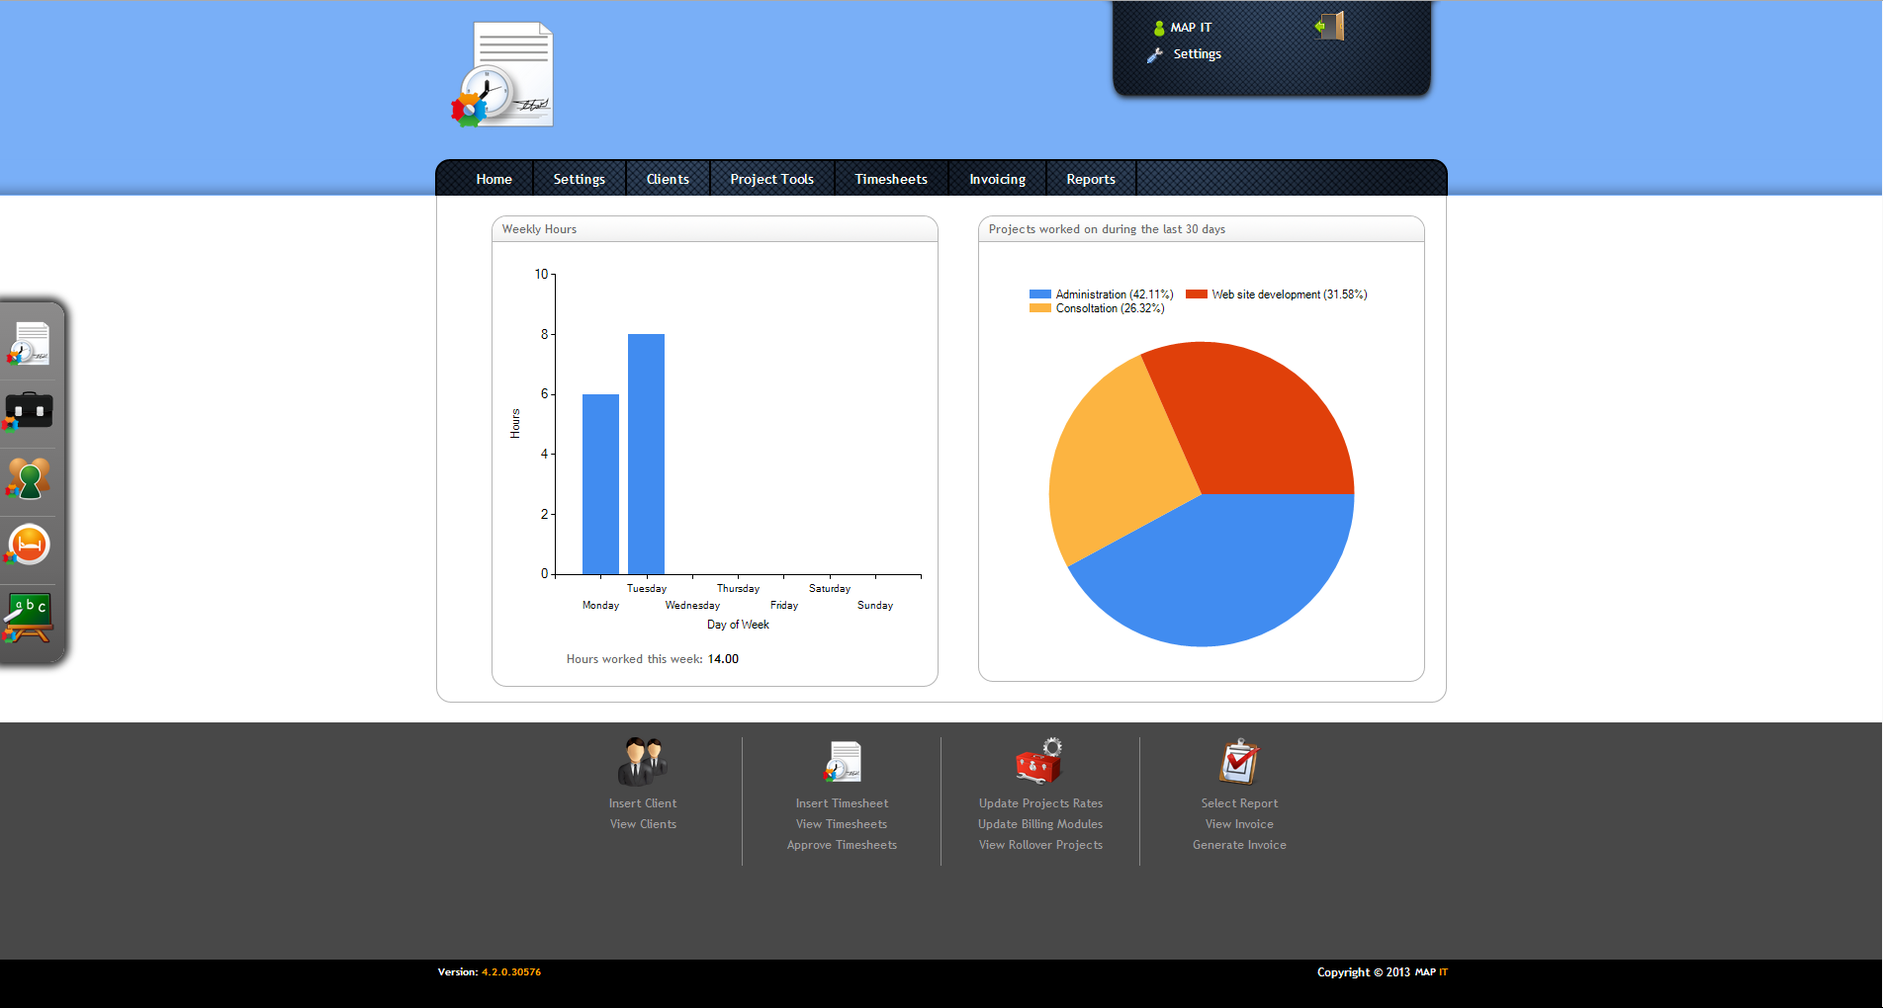Click the wrench icon beside Settings

1155,55
